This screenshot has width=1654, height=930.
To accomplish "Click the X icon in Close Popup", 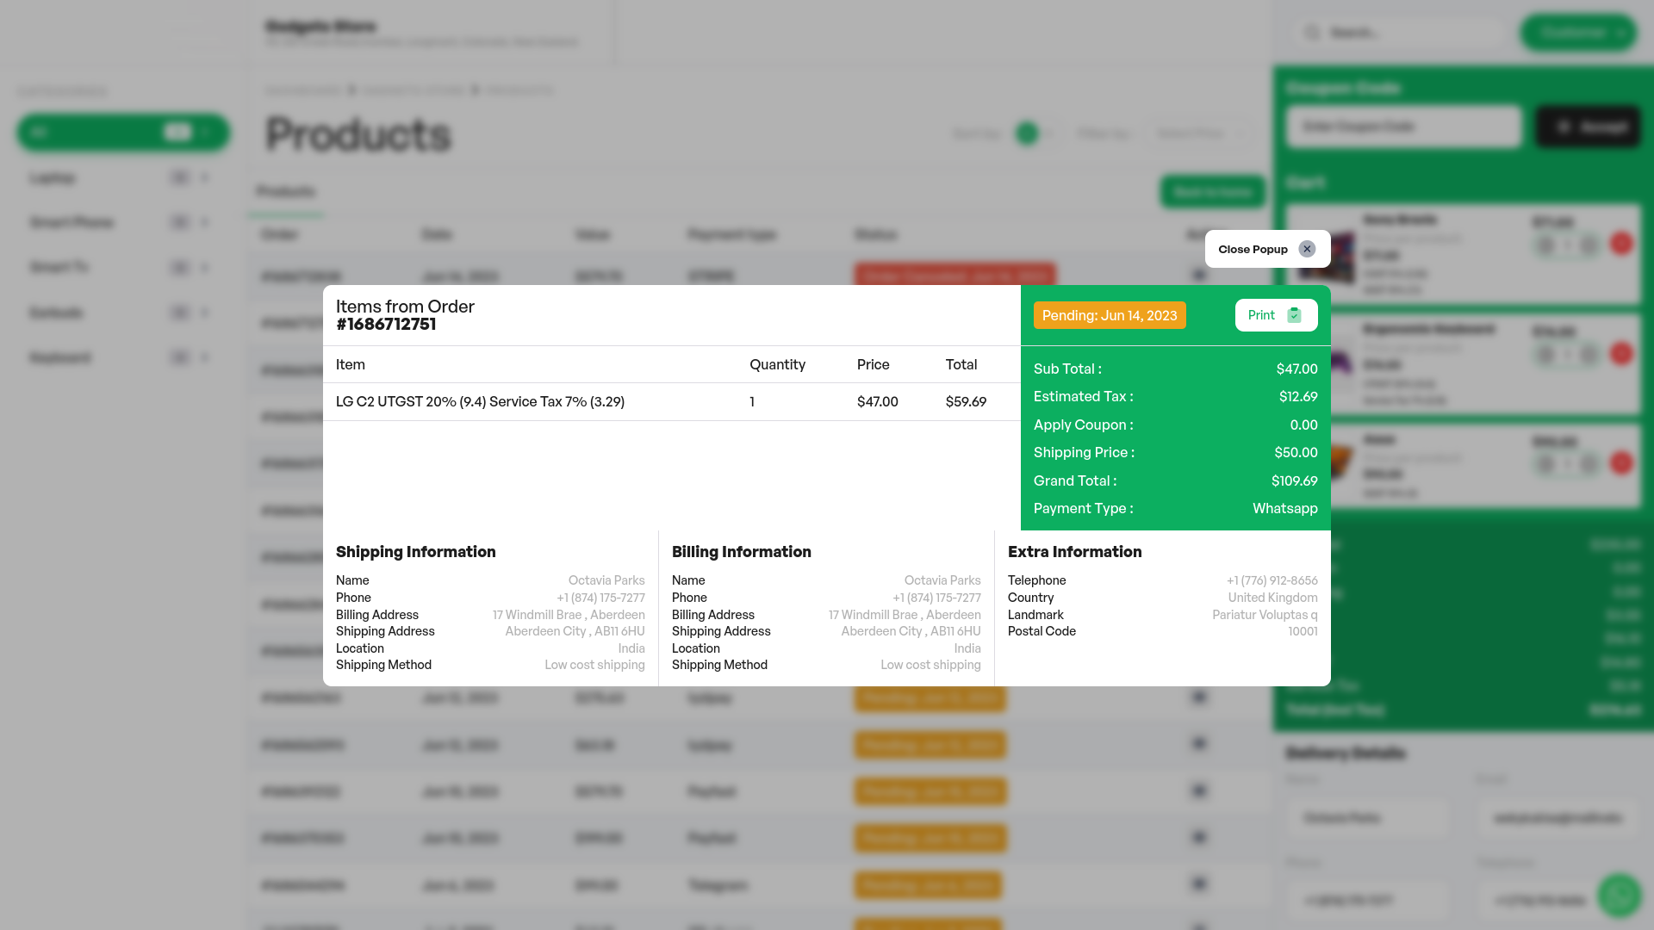I will click(1307, 249).
